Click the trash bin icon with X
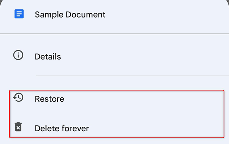Screen dimensions: 229x144 point(18,127)
